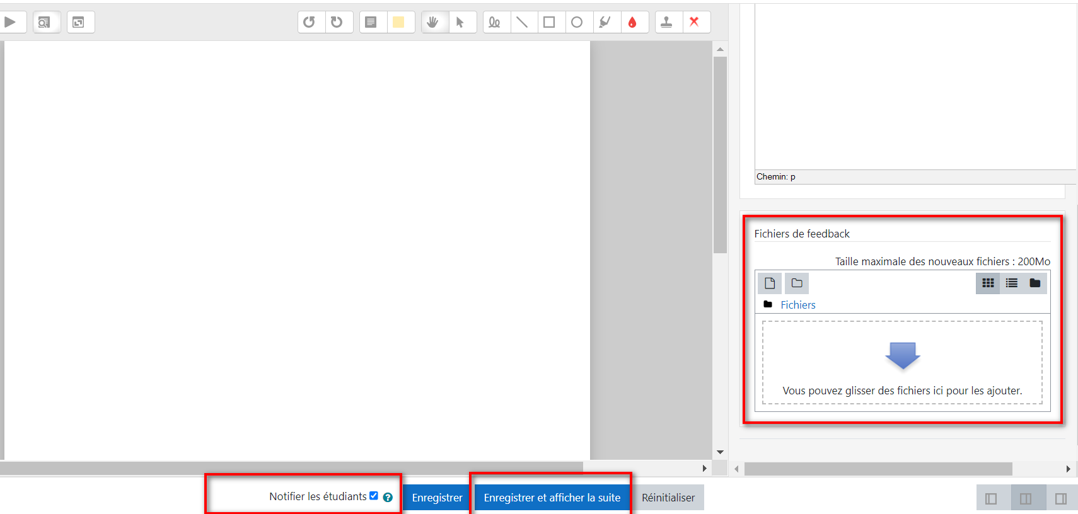Select the rectangle drawing tool

tap(549, 22)
